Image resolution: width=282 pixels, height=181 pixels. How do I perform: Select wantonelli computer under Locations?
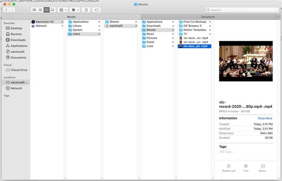tap(16, 82)
